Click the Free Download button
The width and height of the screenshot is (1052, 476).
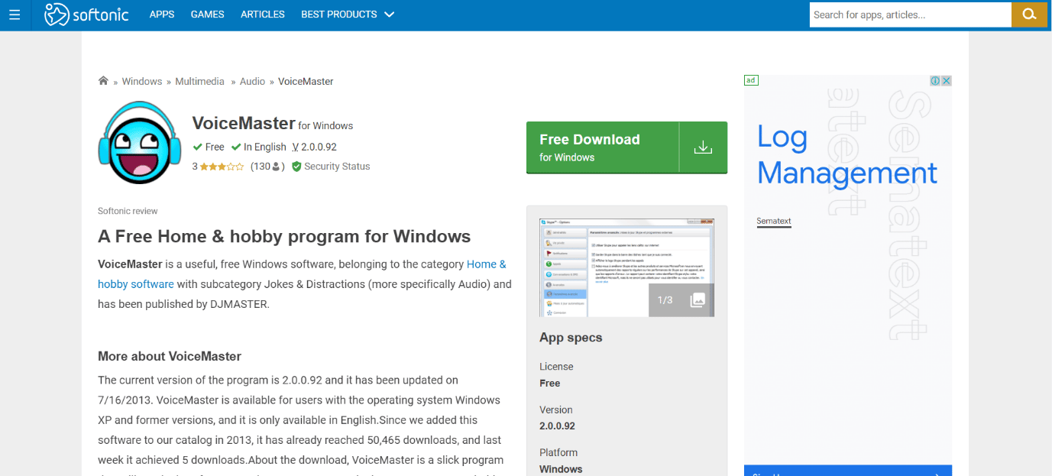click(626, 147)
